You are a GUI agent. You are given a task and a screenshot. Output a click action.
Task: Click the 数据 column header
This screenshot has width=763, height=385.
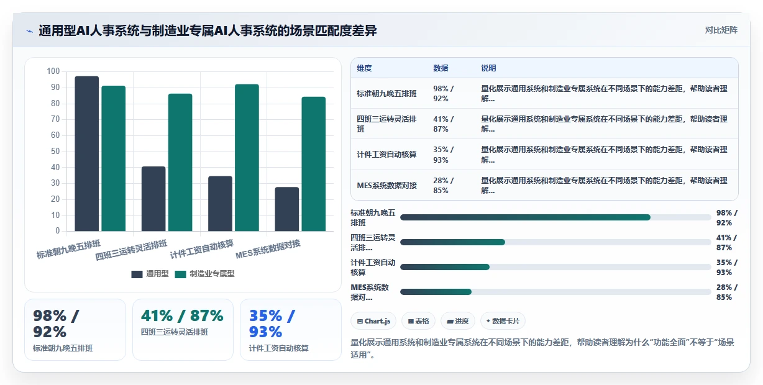click(x=441, y=68)
